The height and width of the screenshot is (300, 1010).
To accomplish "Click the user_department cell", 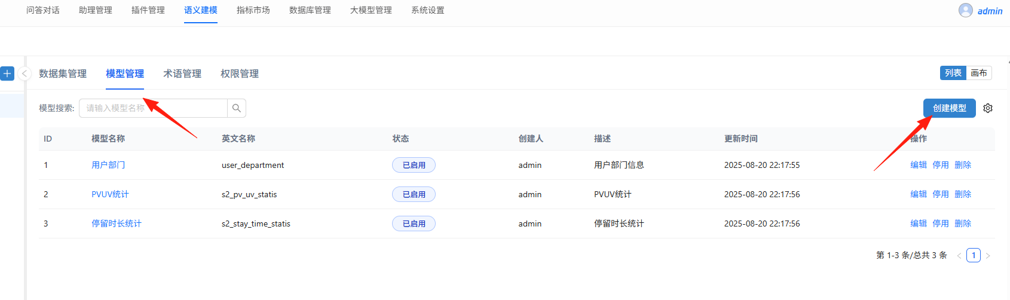I will [x=253, y=165].
